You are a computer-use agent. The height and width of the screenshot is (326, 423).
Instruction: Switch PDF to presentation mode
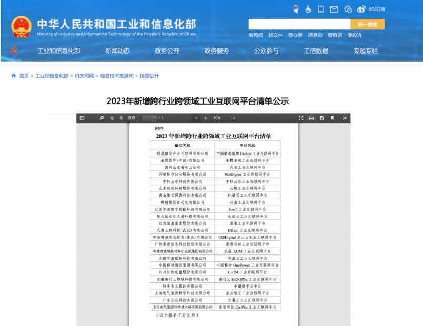pos(301,118)
